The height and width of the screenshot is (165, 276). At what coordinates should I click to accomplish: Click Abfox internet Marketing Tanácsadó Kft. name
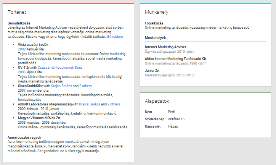[176, 59]
